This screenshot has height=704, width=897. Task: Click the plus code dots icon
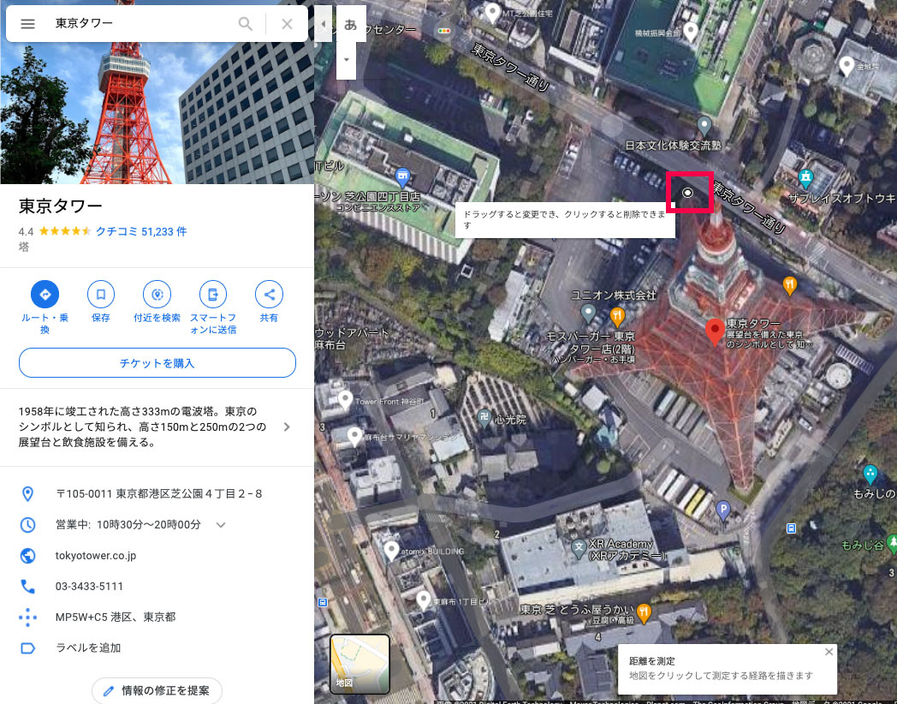tap(27, 617)
